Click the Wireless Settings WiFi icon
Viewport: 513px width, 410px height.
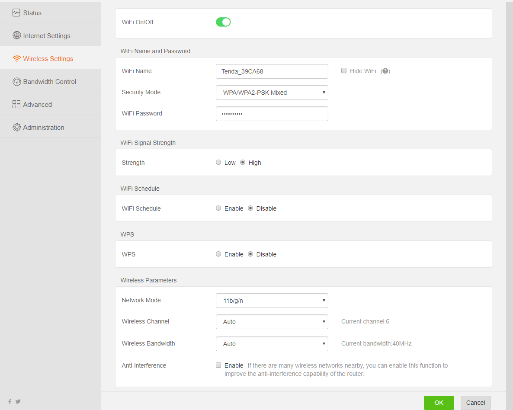(16, 59)
